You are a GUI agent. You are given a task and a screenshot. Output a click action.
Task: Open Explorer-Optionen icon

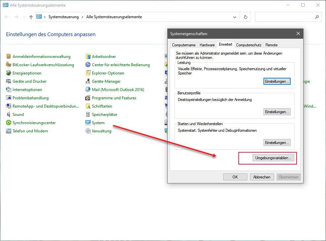point(88,73)
